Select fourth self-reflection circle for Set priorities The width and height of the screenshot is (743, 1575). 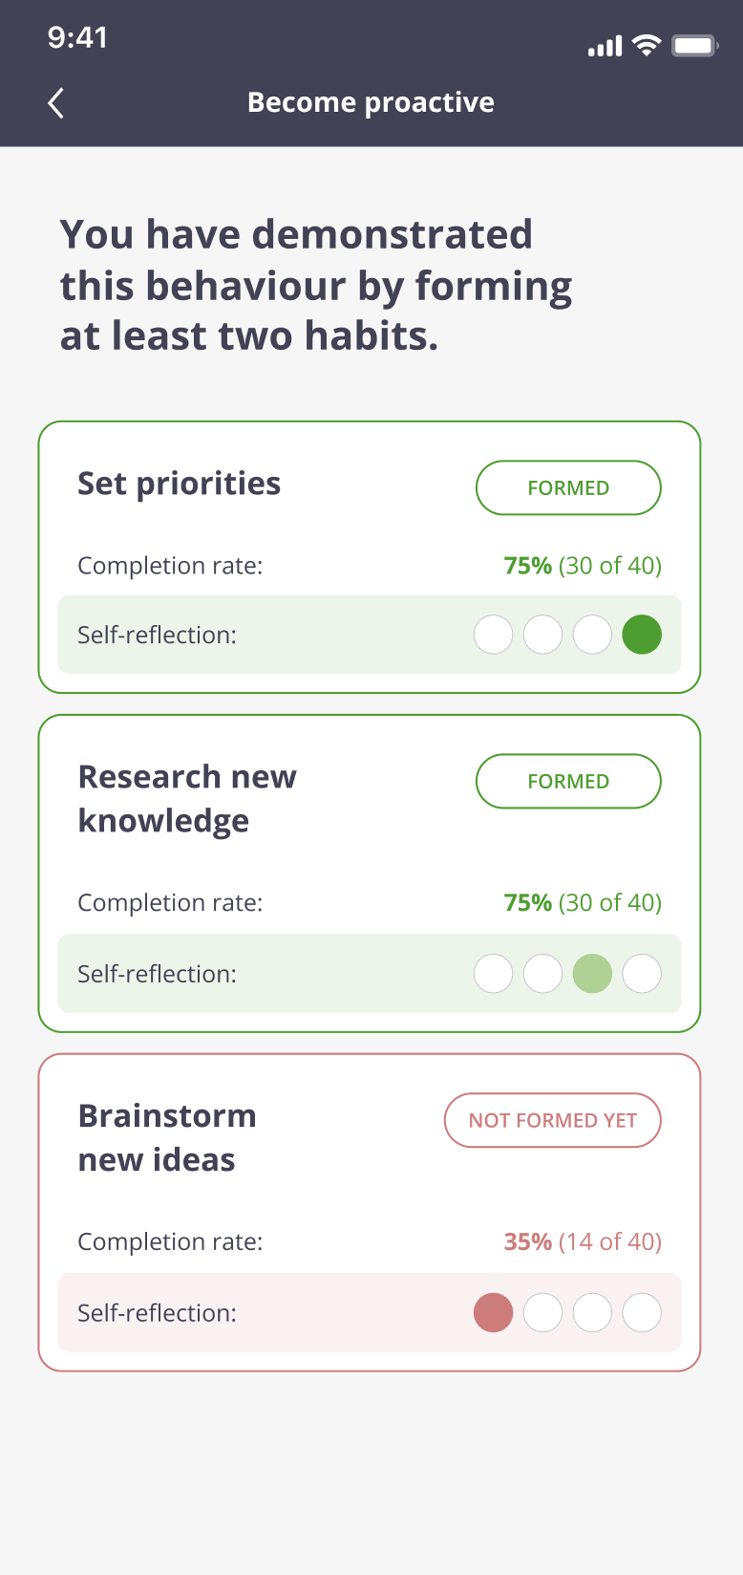pos(642,635)
